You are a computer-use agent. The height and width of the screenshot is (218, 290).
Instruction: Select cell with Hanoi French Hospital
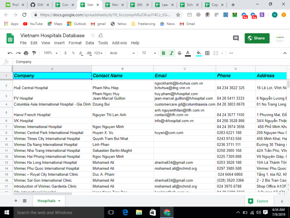click(x=52, y=112)
